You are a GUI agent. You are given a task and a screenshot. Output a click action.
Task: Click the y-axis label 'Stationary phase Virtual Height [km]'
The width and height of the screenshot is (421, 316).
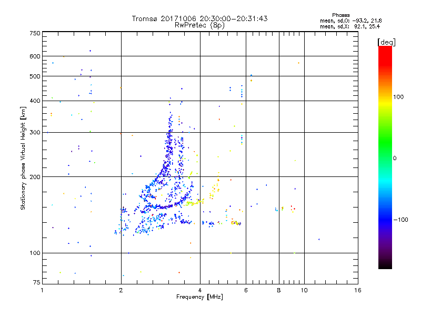click(x=23, y=159)
